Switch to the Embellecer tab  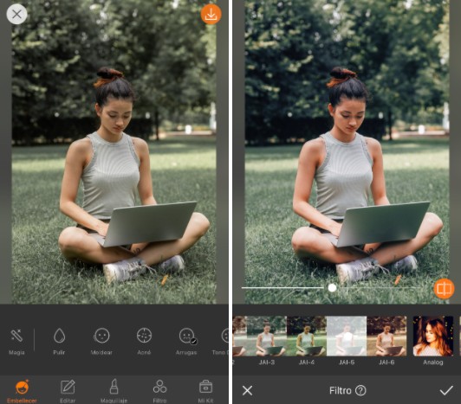click(22, 391)
